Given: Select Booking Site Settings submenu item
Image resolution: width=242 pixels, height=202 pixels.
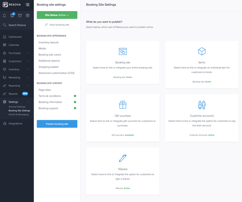Looking at the screenshot, I should coord(19,111).
